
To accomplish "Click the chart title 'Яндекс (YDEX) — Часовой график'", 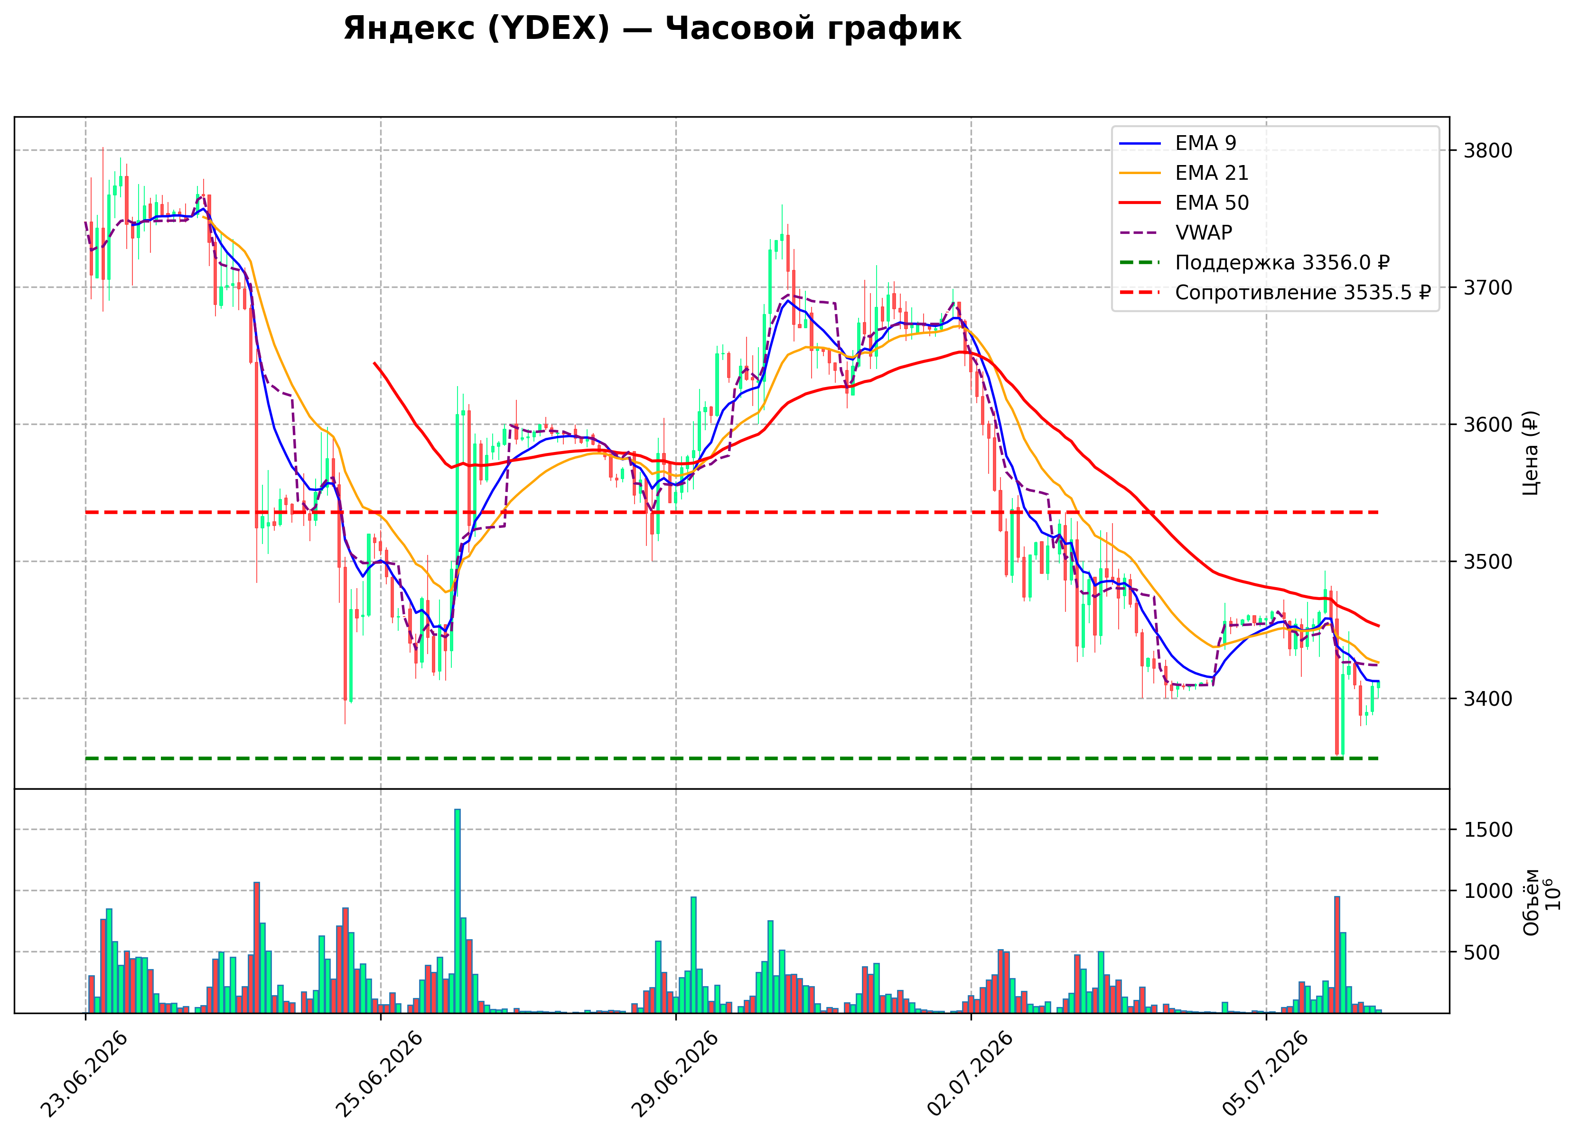I will point(652,29).
